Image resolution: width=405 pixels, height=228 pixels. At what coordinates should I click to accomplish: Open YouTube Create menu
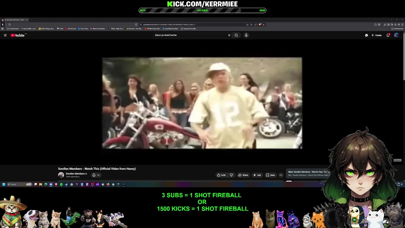[x=377, y=35]
